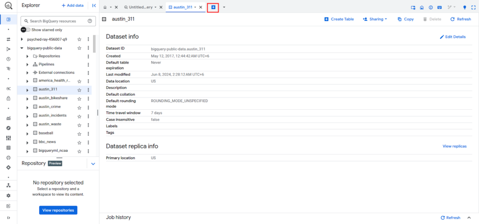
Task: Close the home tab
Action: point(116,7)
